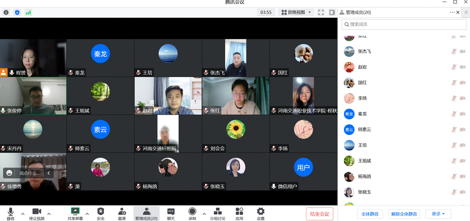Expand the 更多 dropdown in member panel
Image resolution: width=470 pixels, height=221 pixels.
coord(438,214)
